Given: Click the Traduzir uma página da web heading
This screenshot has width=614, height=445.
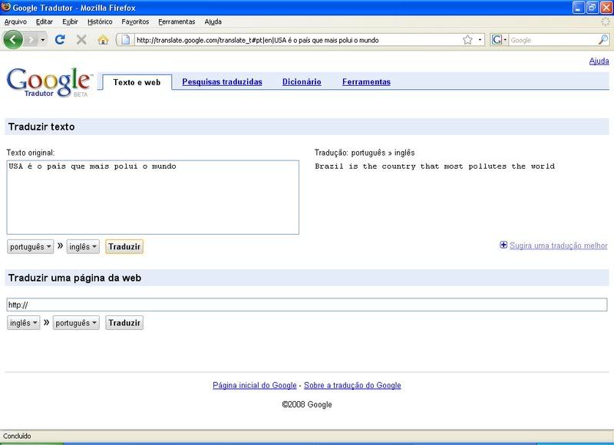Looking at the screenshot, I should tap(74, 278).
